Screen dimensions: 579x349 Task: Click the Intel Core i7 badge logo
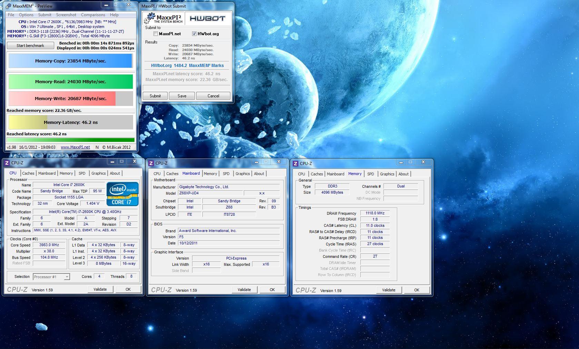[122, 194]
